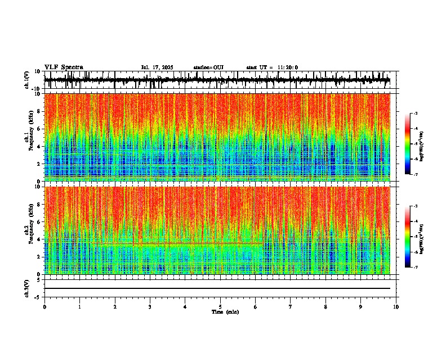Screen dimensions: 446x344
Task: Click the "2" tick on the time axis
Action: 115,307
